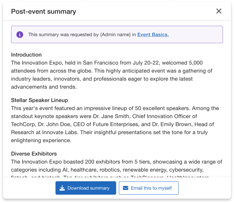Close the Post-event summary dialog
The width and height of the screenshot is (234, 203).
[x=219, y=11]
